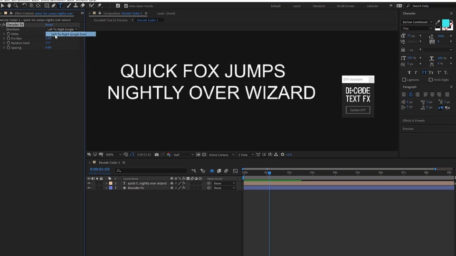Select the Clone Stamp tool
456x256 pixels.
[x=76, y=6]
